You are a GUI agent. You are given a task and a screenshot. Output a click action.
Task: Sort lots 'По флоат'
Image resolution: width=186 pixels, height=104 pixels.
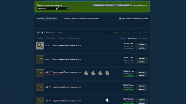40,38
